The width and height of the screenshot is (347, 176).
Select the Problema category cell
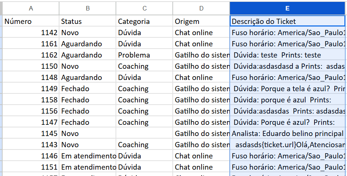tap(144, 55)
